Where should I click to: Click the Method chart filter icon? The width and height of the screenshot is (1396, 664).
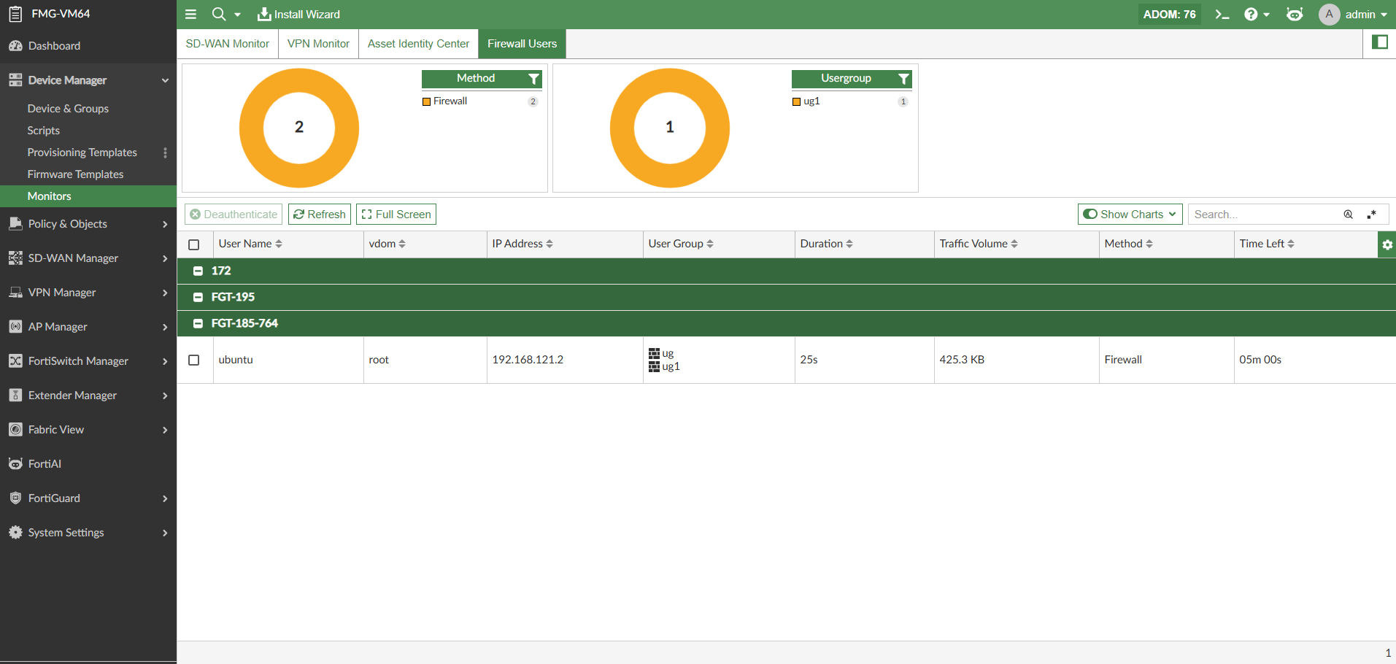click(534, 79)
